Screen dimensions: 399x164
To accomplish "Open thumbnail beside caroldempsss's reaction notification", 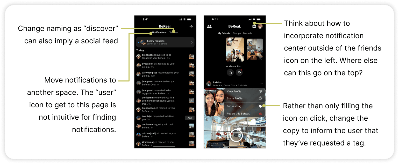I will click(x=192, y=74).
